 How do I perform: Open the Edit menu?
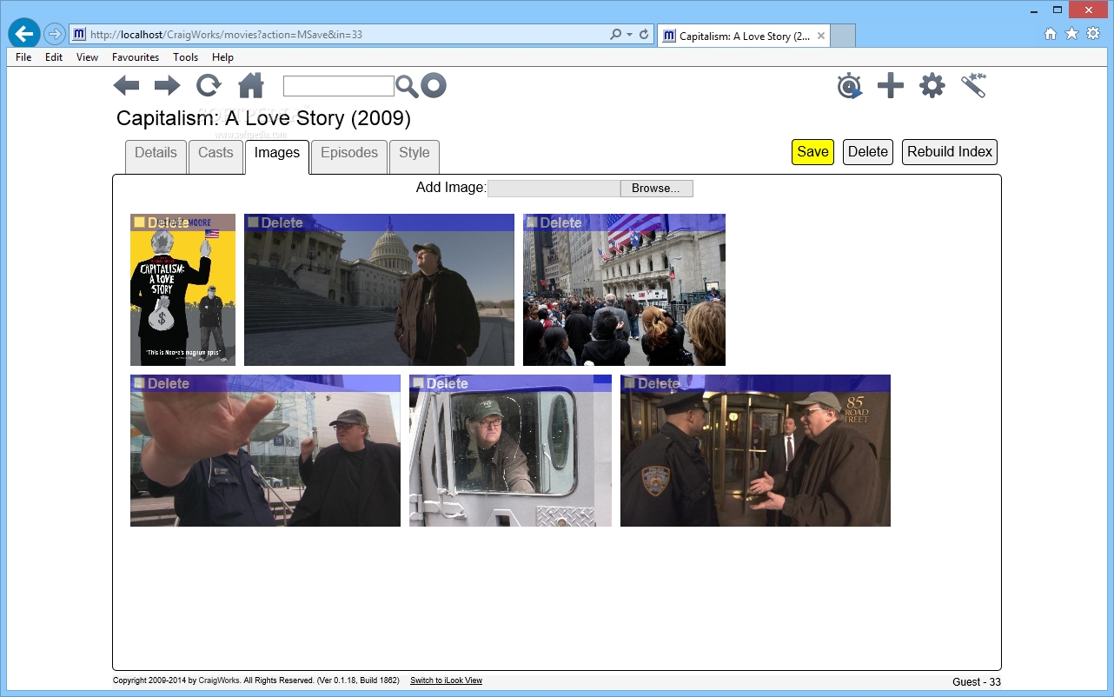[x=54, y=57]
